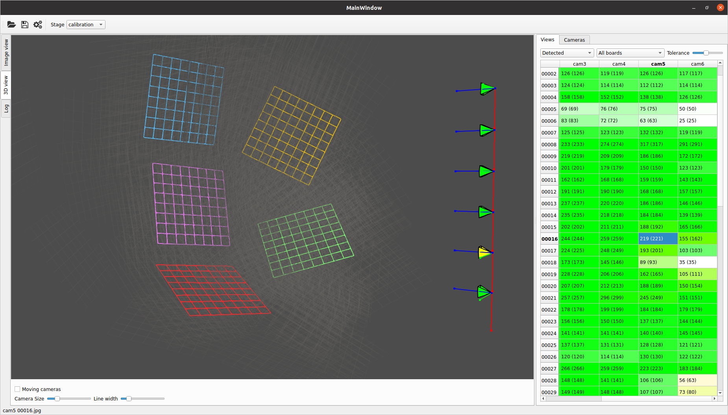Select row header 00029
This screenshot has height=415, width=728.
click(549, 392)
